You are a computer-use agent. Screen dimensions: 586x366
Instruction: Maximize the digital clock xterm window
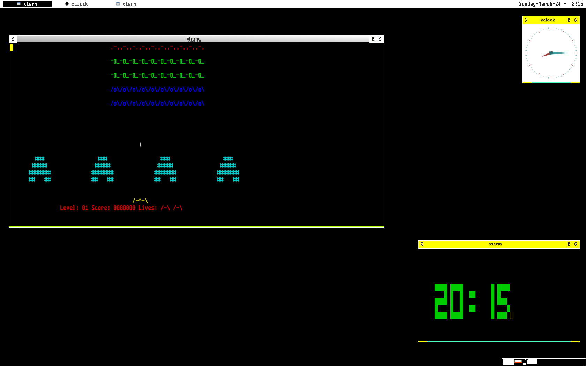(569, 244)
